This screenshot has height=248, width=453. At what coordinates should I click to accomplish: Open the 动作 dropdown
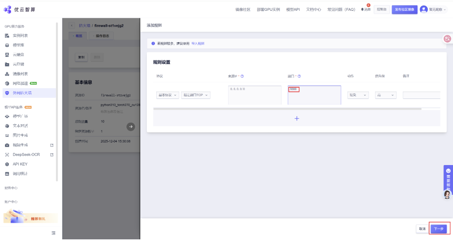click(x=358, y=95)
